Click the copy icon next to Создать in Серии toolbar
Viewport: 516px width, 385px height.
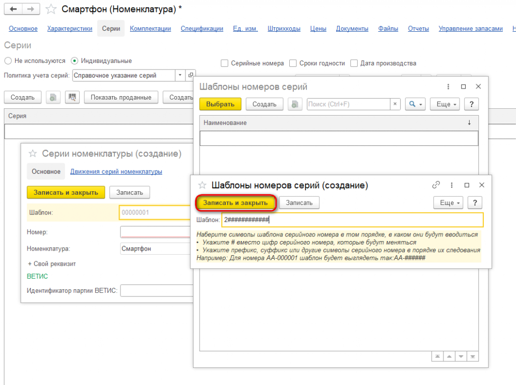pyautogui.click(x=53, y=97)
